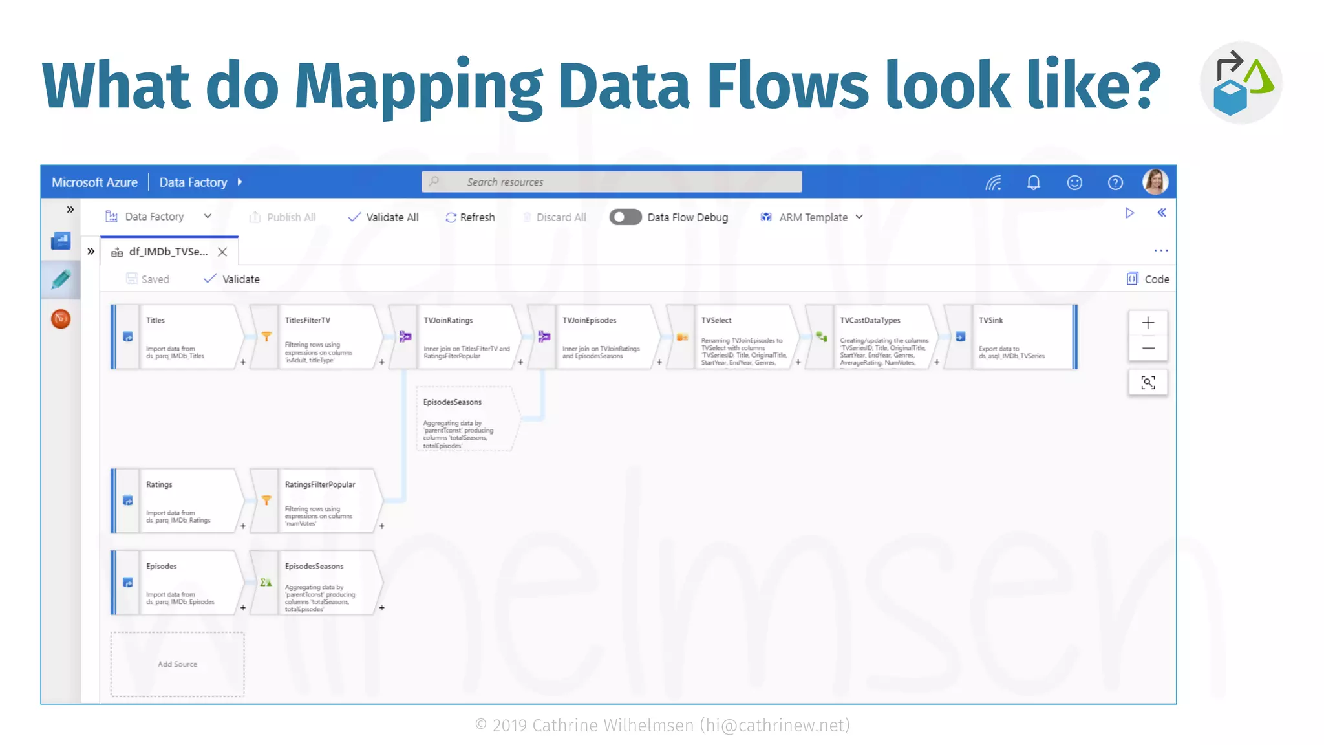Click the TVJoinRatings node title
Viewport: 1324px width, 745px height.
click(448, 321)
